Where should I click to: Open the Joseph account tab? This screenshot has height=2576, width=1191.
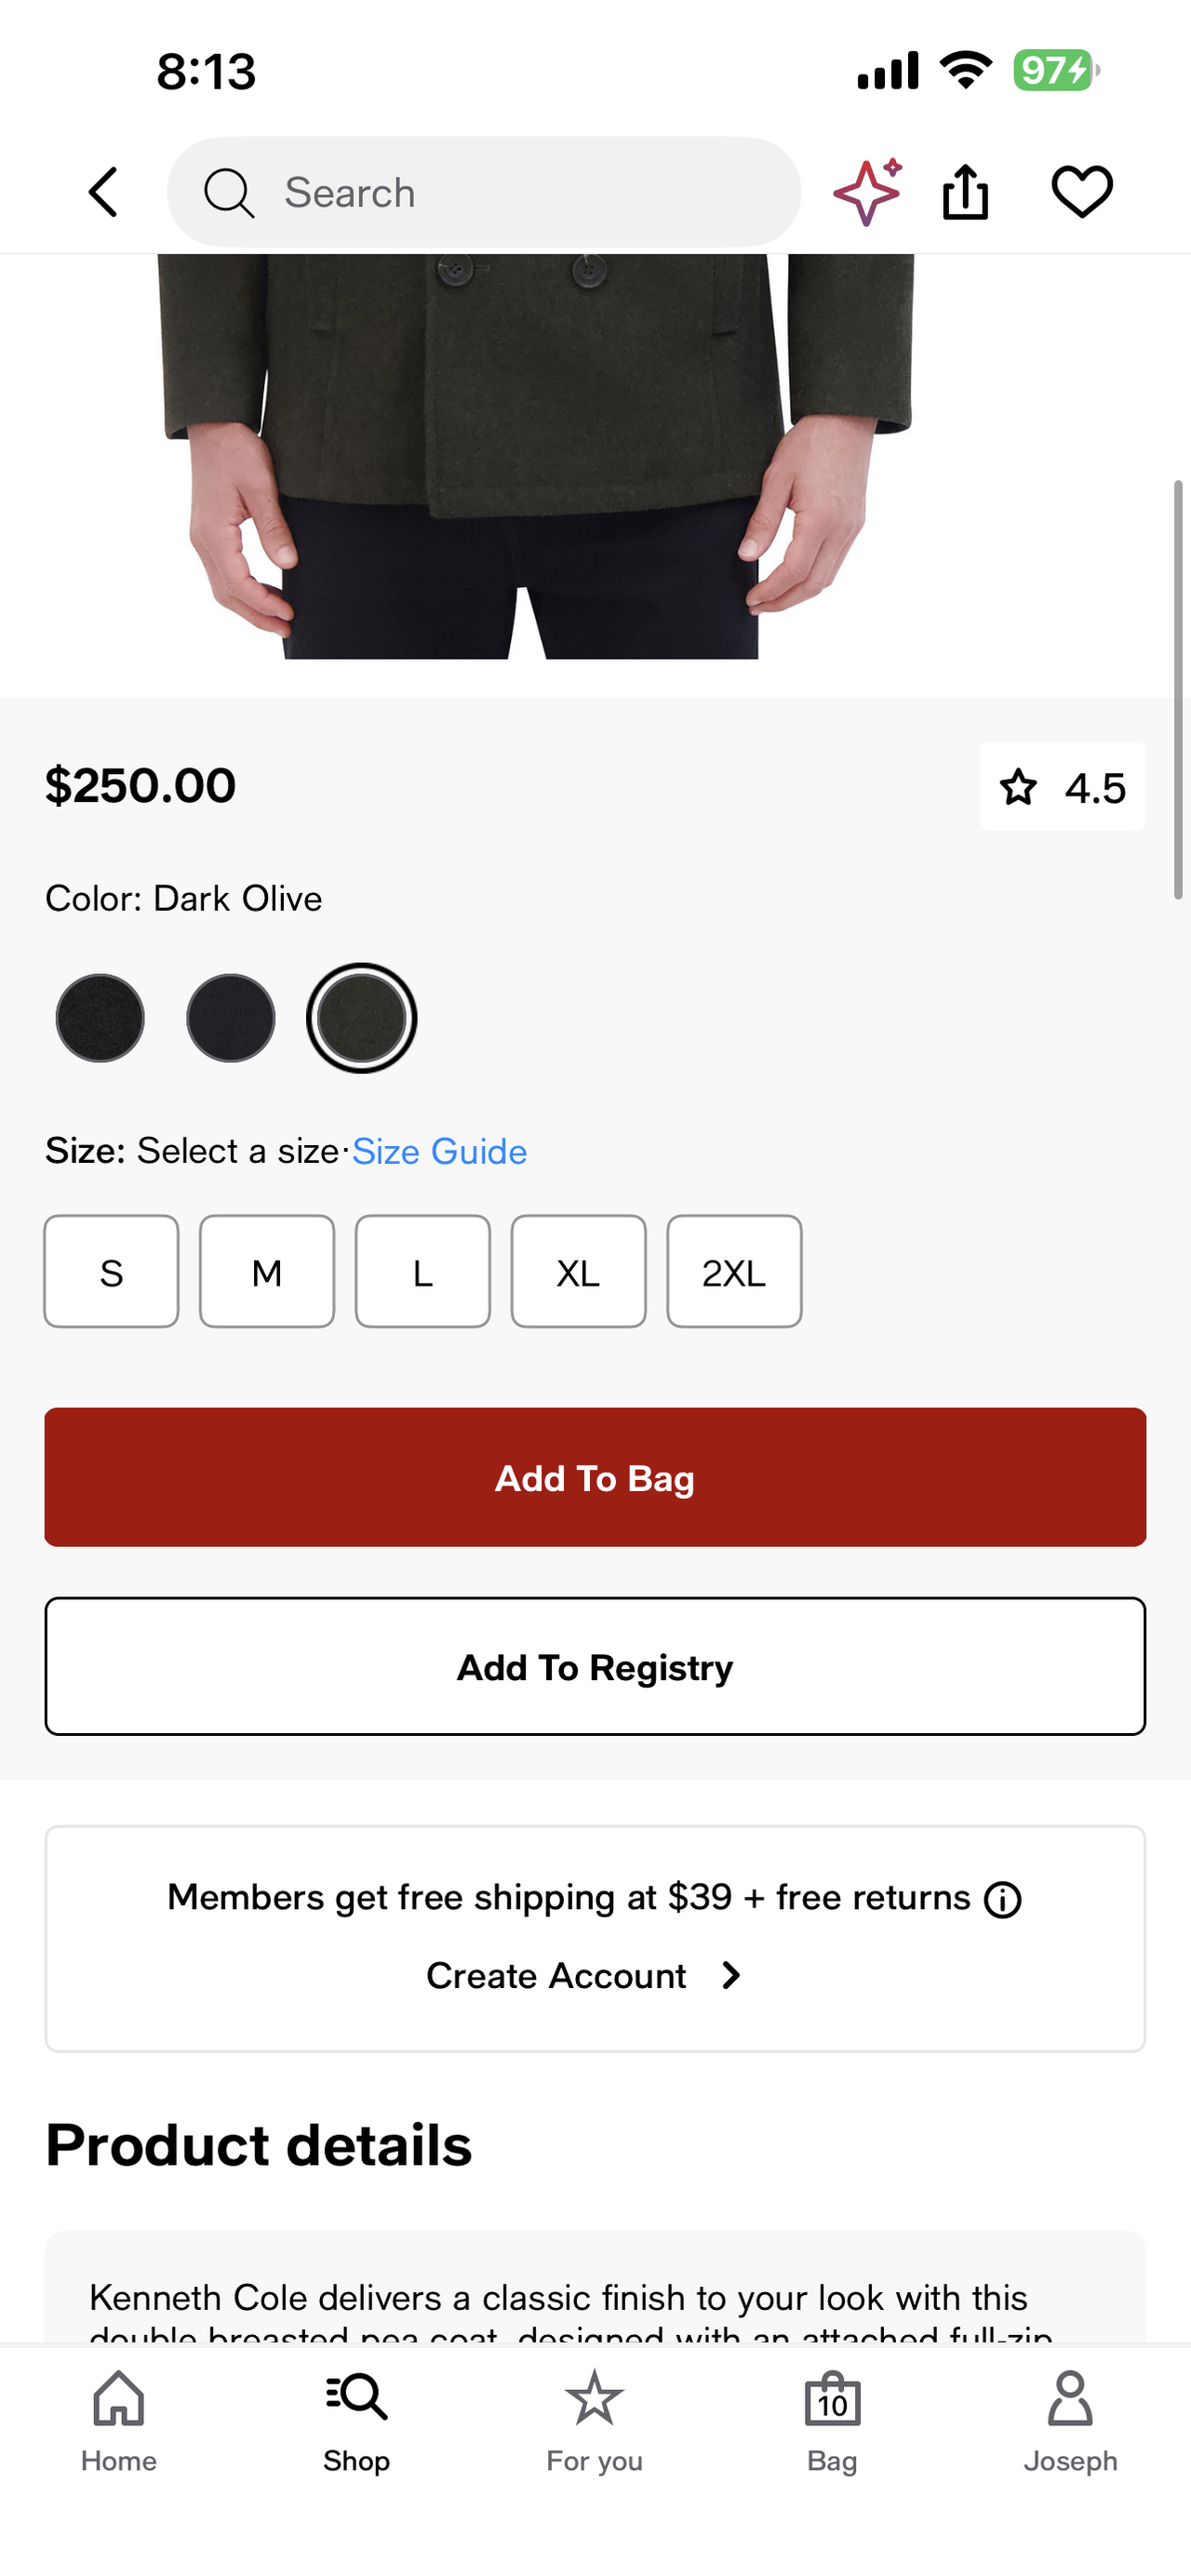[1070, 2420]
